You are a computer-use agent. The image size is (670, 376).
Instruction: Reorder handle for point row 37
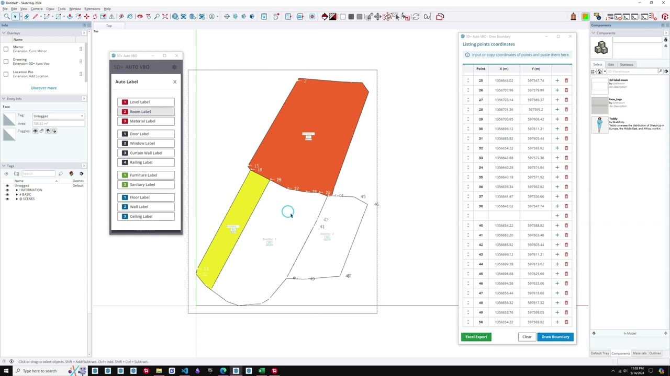468,196
